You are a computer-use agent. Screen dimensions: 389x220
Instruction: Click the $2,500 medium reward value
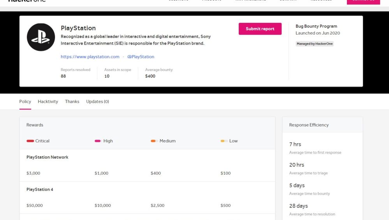pos(158,205)
